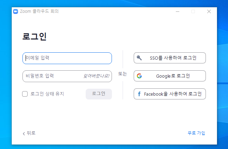Image resolution: width=228 pixels, height=149 pixels.
Task: Click the email input field
Action: click(x=67, y=58)
